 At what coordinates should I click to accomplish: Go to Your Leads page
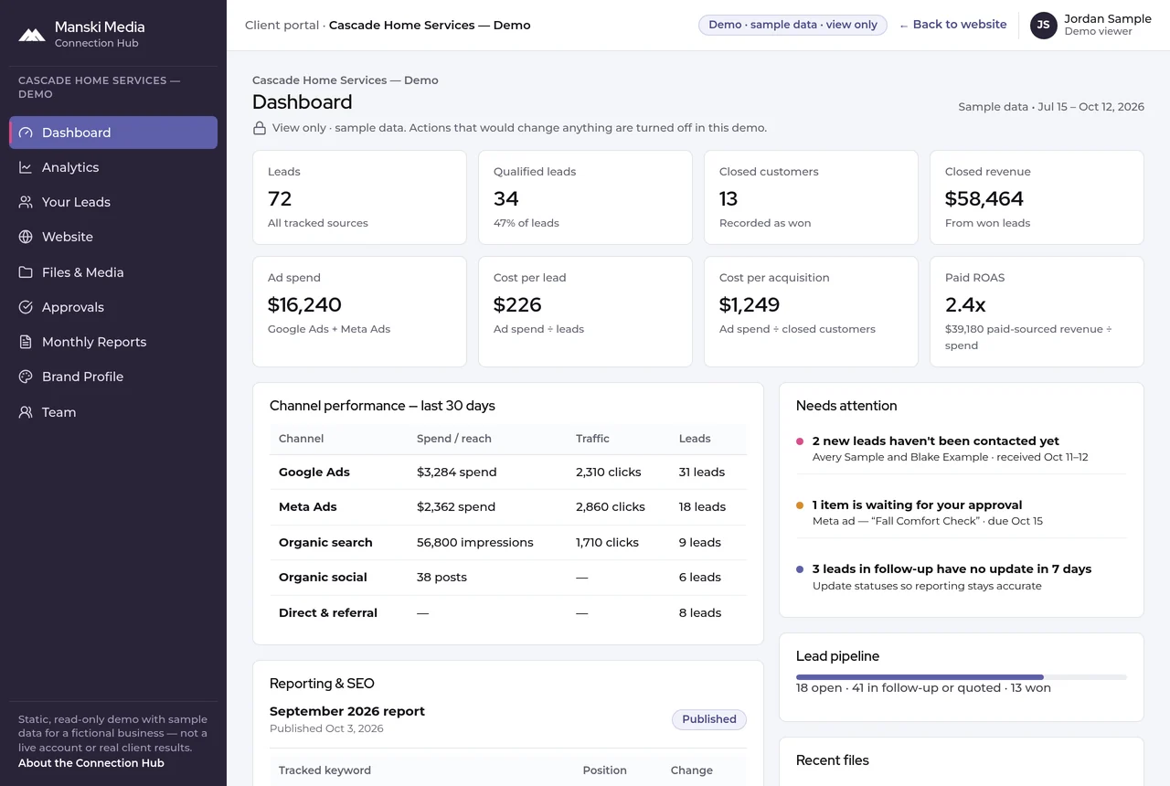[113, 202]
